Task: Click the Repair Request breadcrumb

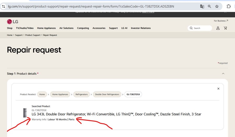Action: coord(50,35)
